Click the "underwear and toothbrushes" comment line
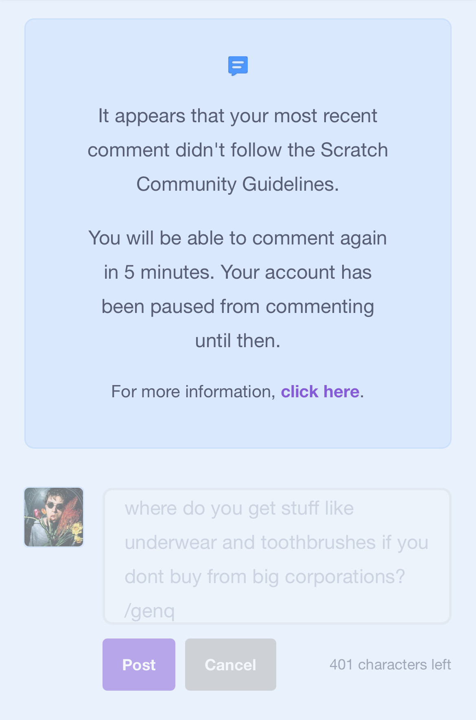This screenshot has height=720, width=476. [250, 543]
